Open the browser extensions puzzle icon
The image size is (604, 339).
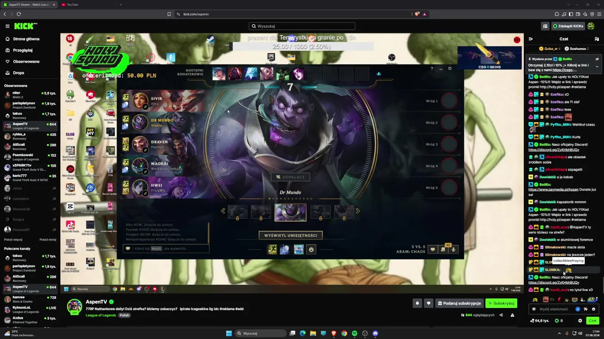pos(557,14)
